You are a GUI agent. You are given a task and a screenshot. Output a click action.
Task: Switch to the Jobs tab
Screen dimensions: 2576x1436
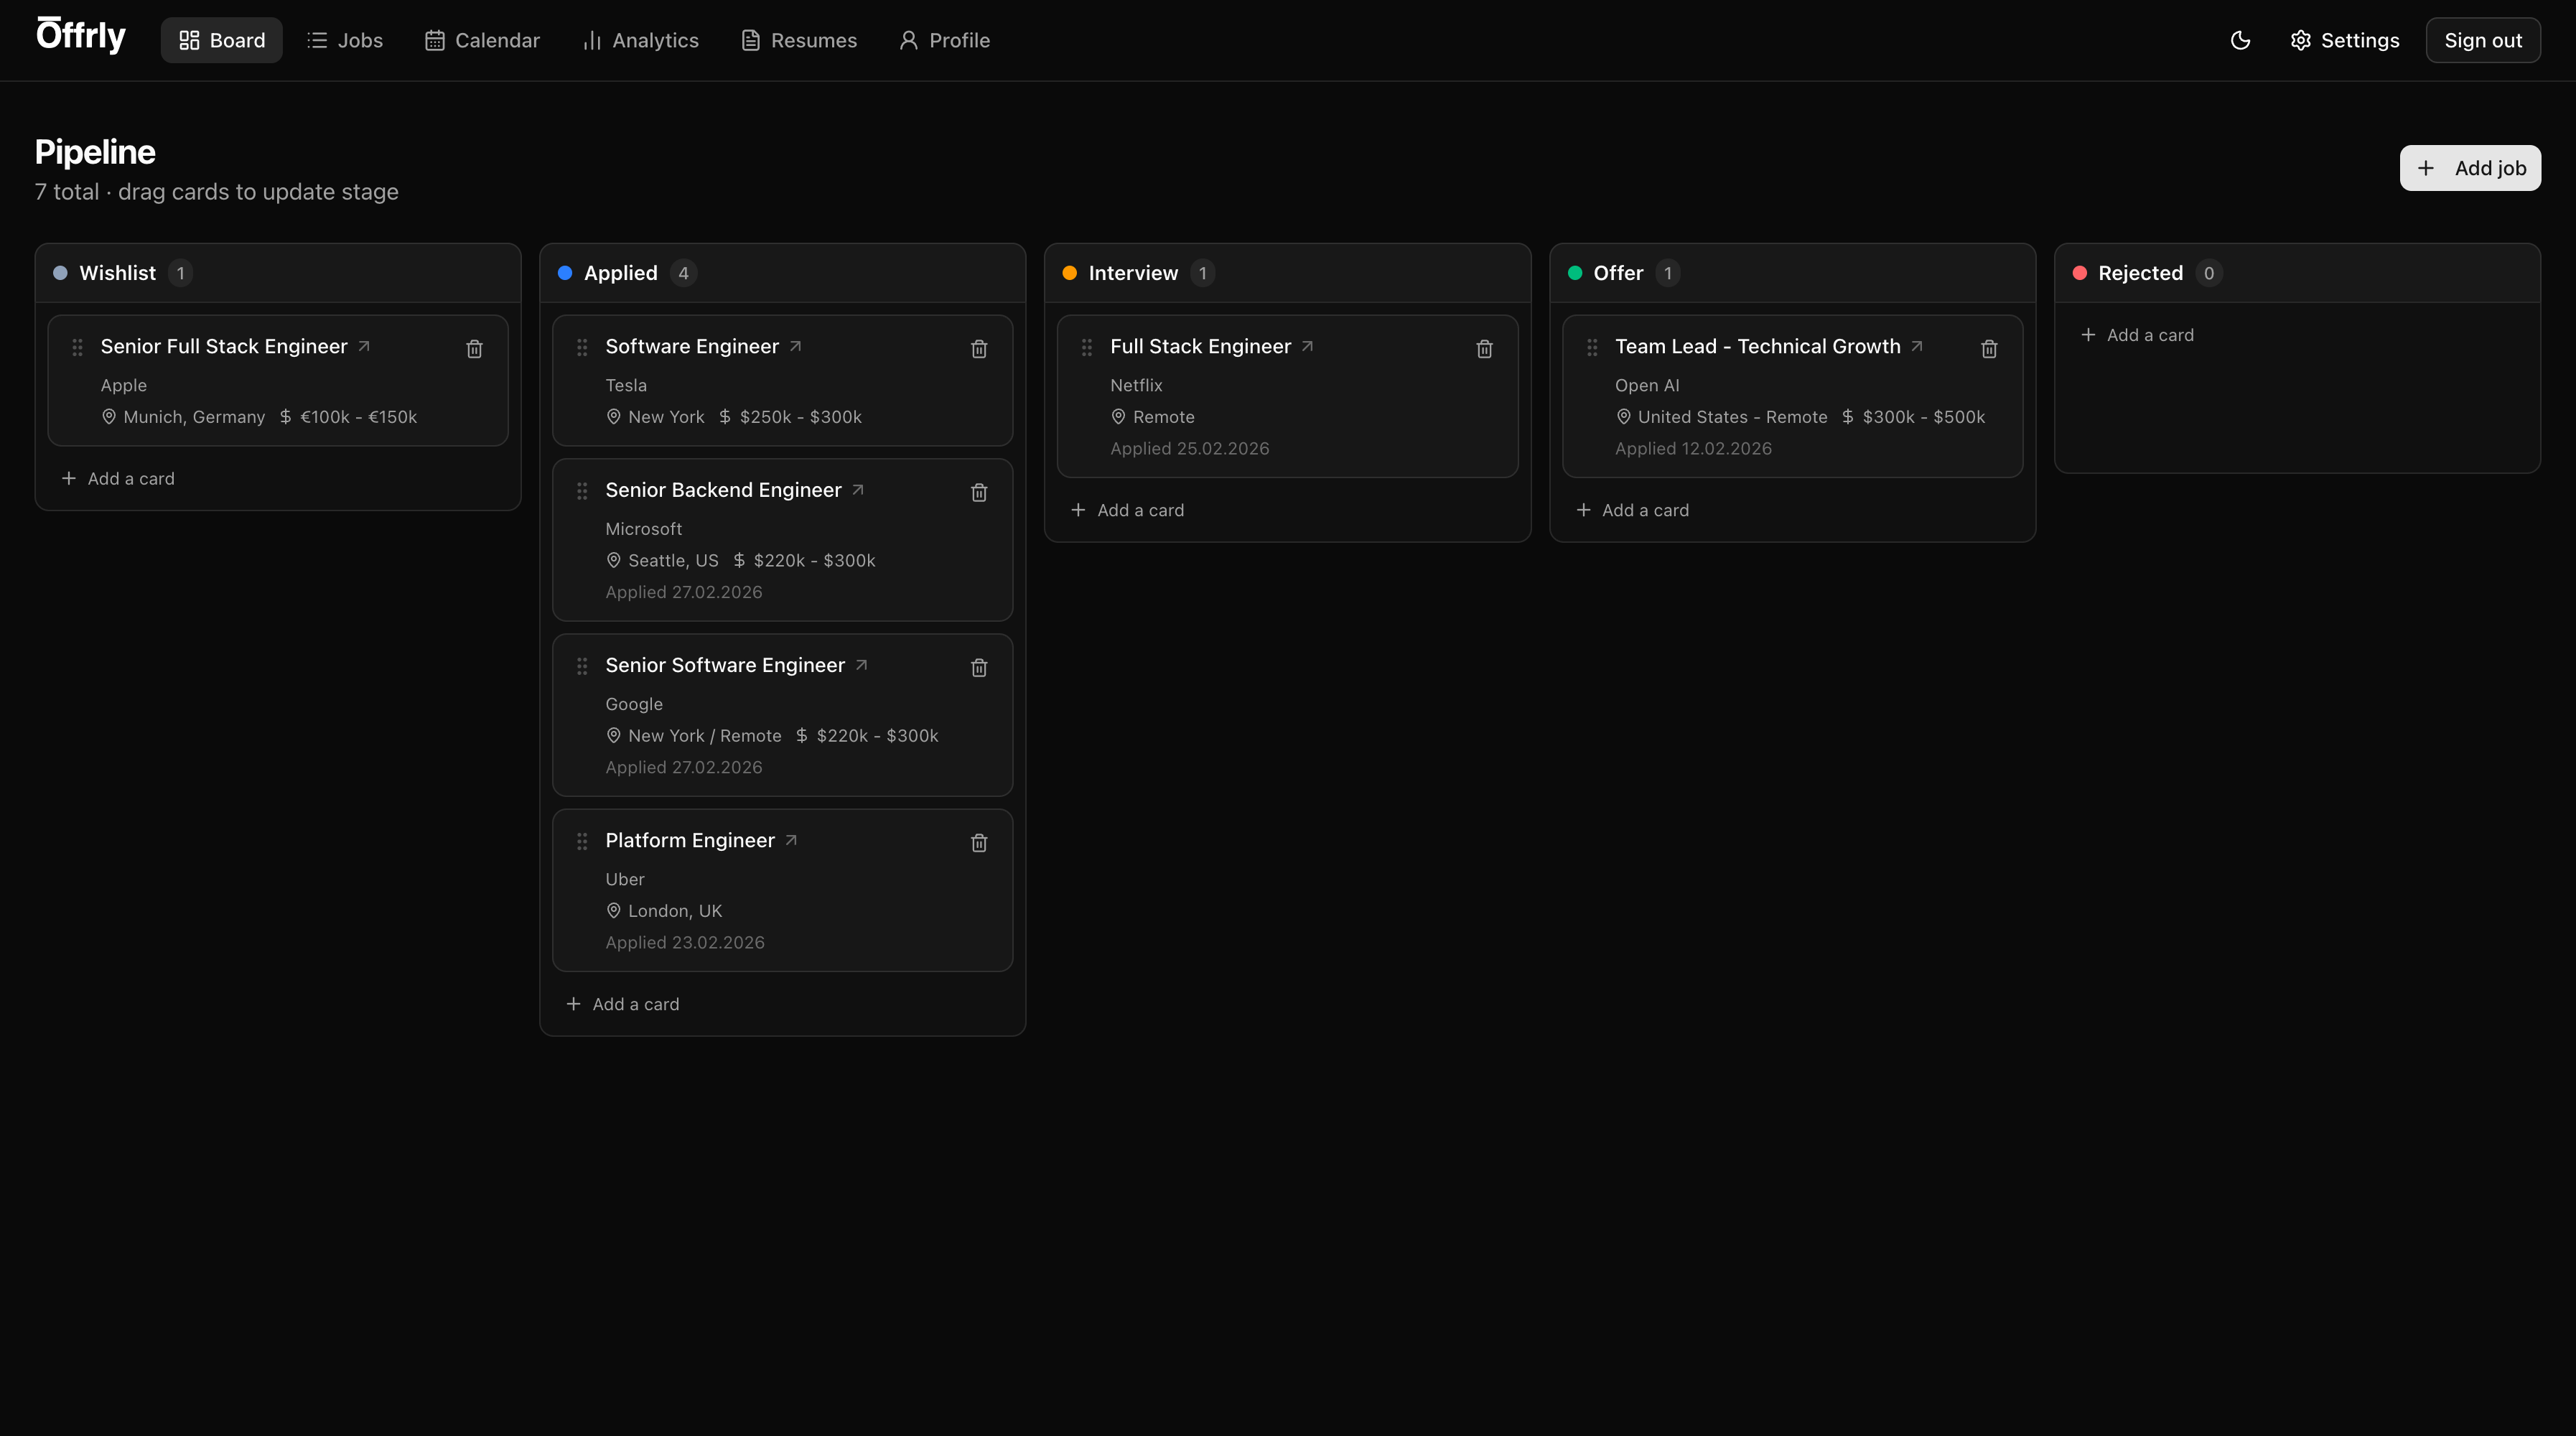[x=344, y=40]
